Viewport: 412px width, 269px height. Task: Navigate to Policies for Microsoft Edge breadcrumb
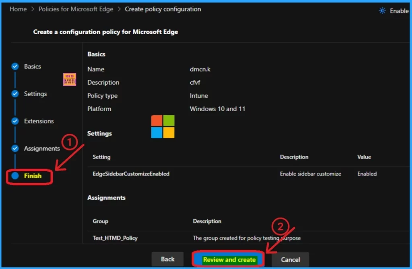(76, 9)
